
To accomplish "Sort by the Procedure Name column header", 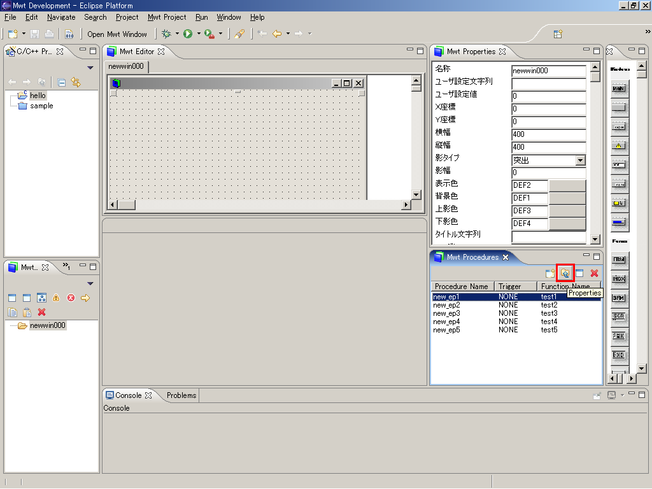I will coord(462,287).
